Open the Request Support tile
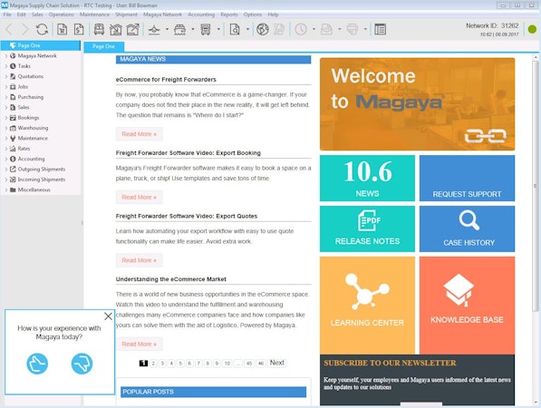 pyautogui.click(x=467, y=178)
